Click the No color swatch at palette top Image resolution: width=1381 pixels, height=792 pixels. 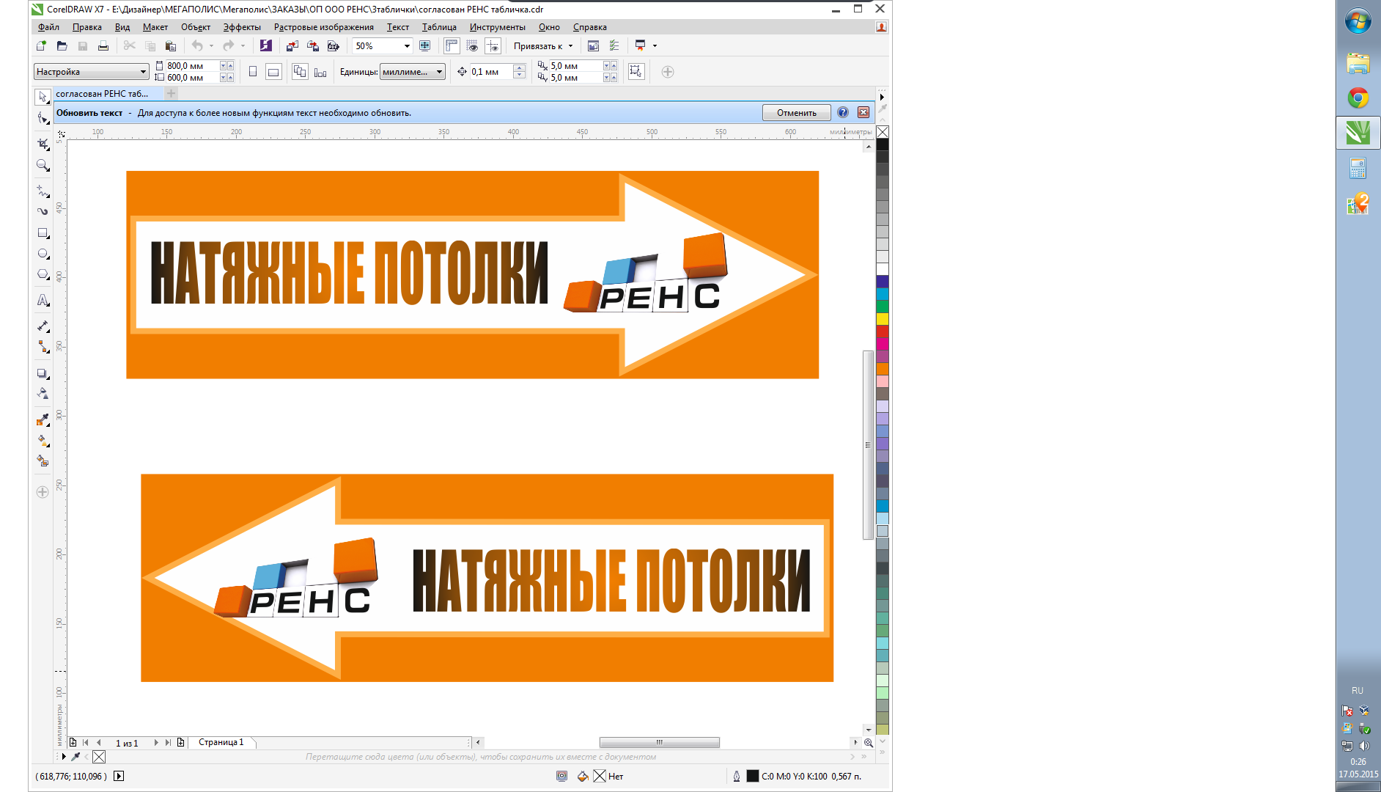point(883,132)
